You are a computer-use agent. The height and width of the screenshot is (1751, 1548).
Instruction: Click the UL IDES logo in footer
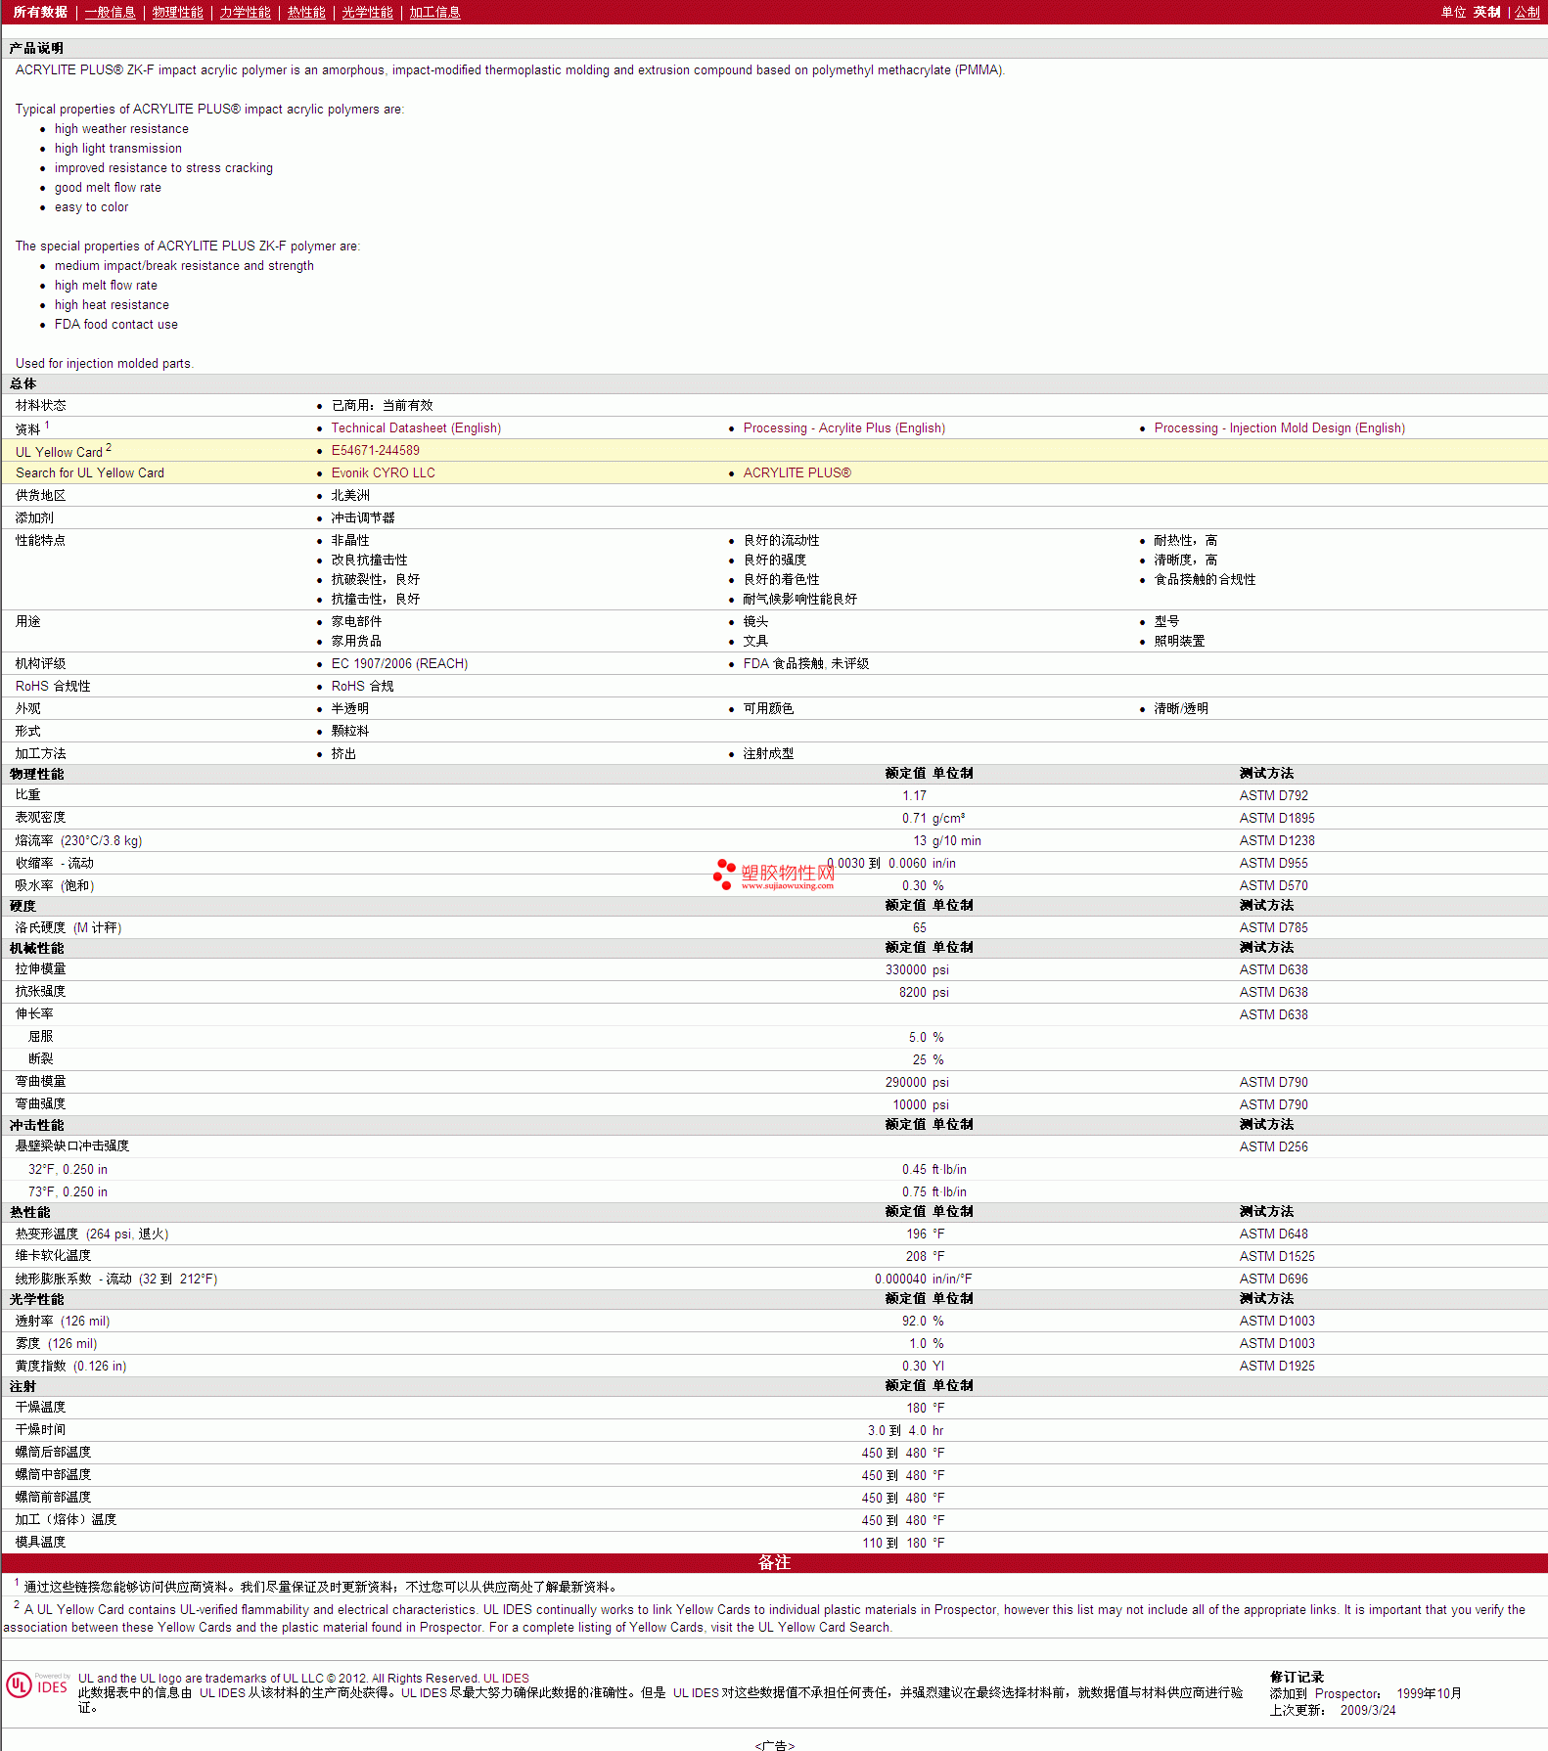click(x=37, y=1684)
